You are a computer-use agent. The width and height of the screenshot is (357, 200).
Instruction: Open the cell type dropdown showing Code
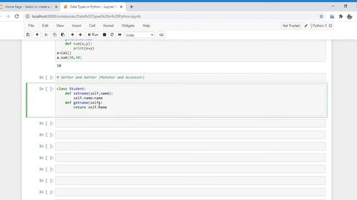[140, 35]
